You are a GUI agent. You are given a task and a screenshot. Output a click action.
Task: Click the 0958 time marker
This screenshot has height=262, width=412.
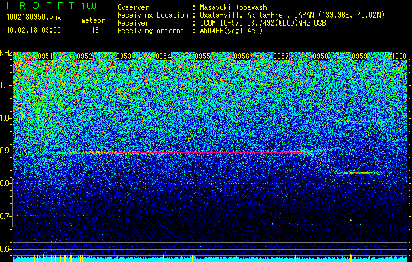pos(320,56)
